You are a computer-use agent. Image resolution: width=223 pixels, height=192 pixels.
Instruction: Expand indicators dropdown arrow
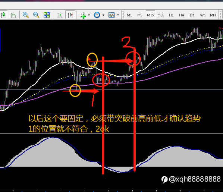(x=89, y=15)
